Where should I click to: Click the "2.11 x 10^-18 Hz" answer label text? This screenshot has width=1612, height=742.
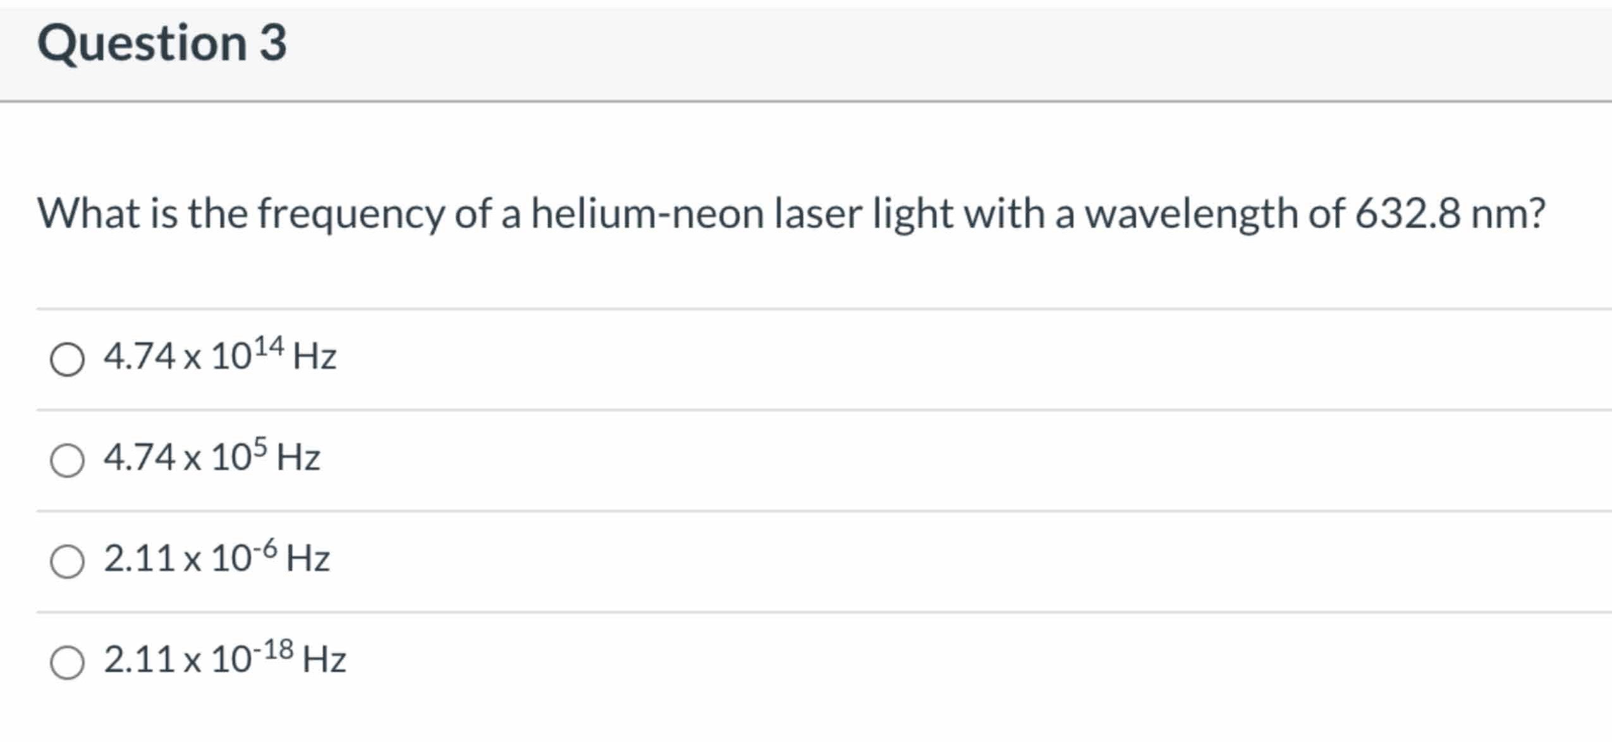click(x=224, y=659)
